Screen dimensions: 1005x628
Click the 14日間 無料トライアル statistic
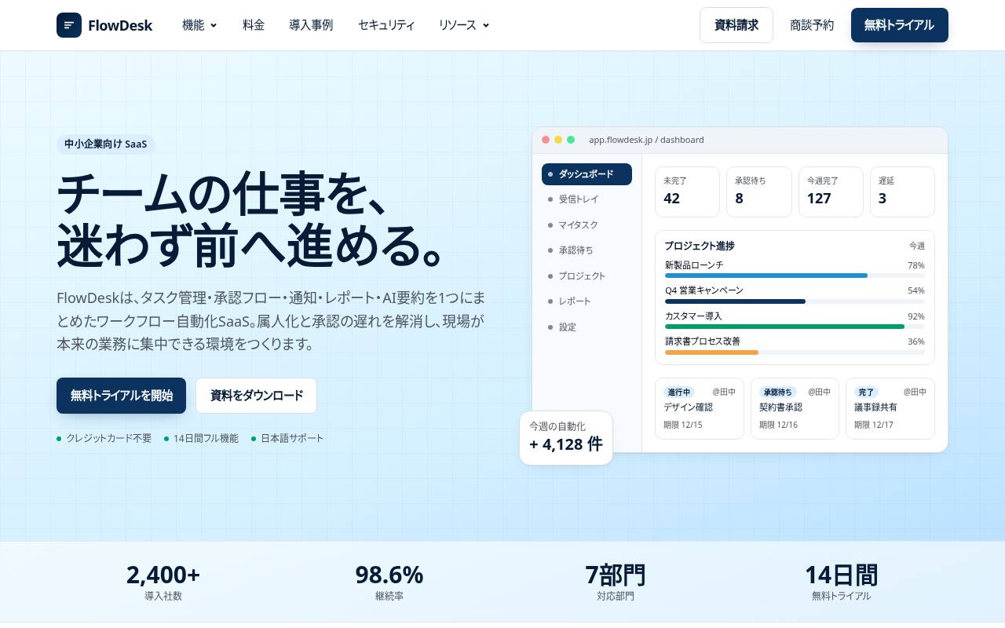pos(842,582)
